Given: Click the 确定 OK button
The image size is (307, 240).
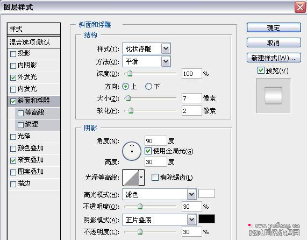Looking at the screenshot, I should pyautogui.click(x=274, y=27).
